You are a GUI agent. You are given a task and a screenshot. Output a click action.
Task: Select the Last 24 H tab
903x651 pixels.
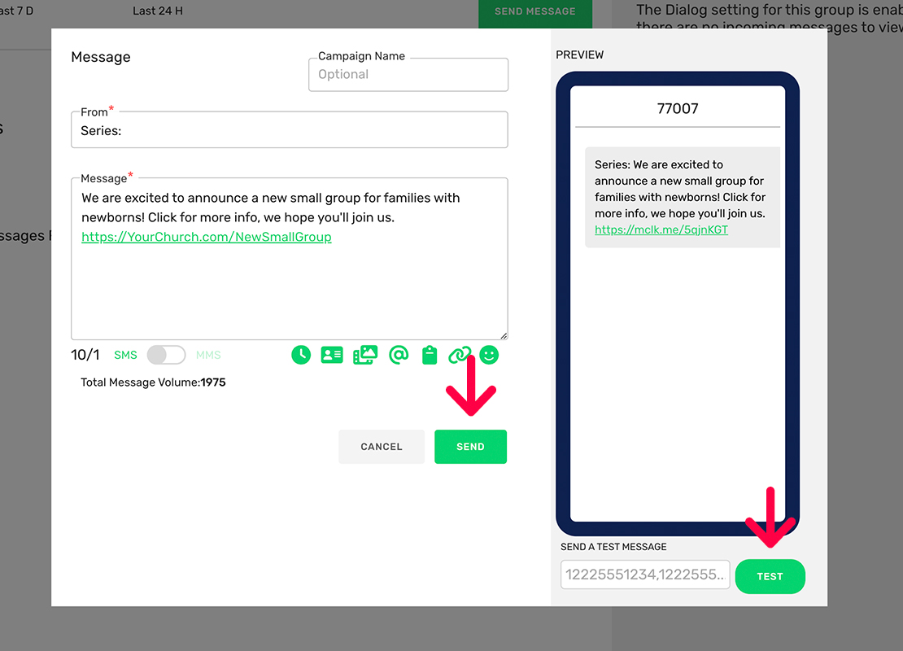(x=158, y=11)
